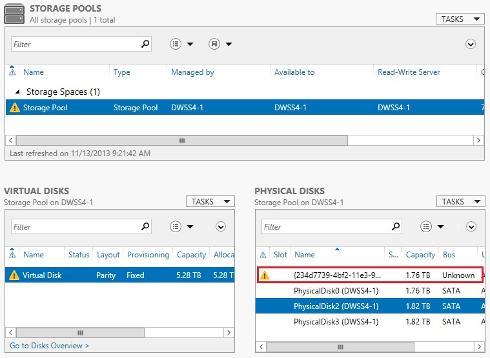The width and height of the screenshot is (490, 358).
Task: Click the warning icon next to Virtual Disk
Action: pyautogui.click(x=14, y=275)
